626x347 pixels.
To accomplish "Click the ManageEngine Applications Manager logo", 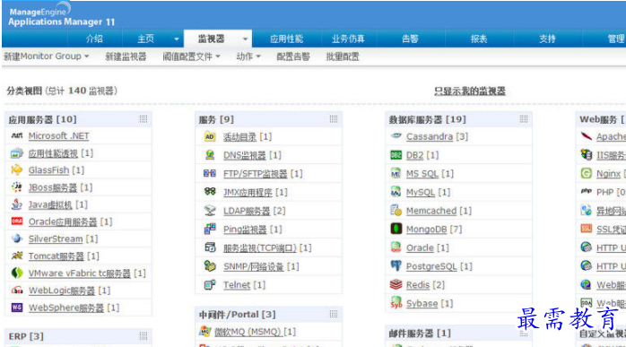I will 61,15.
